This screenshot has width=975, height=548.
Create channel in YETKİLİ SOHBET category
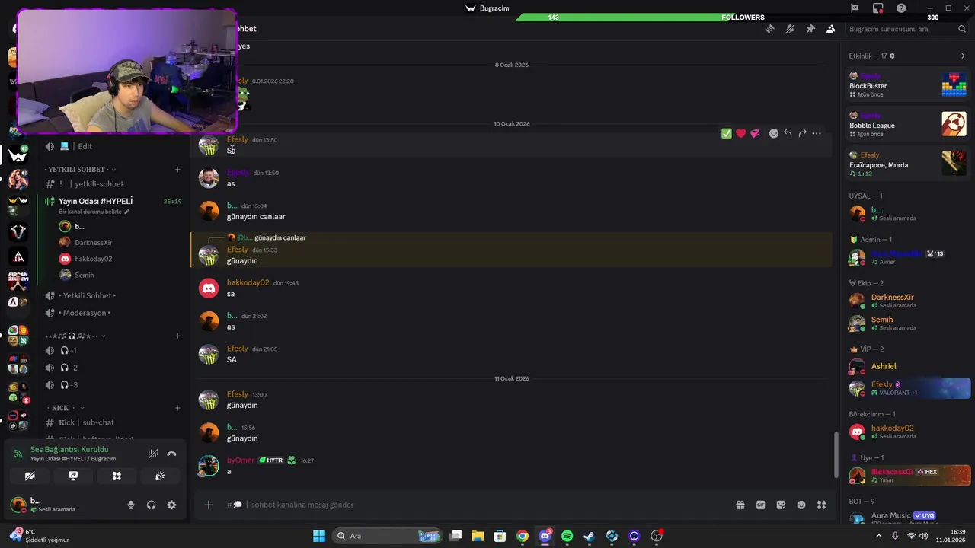point(177,170)
